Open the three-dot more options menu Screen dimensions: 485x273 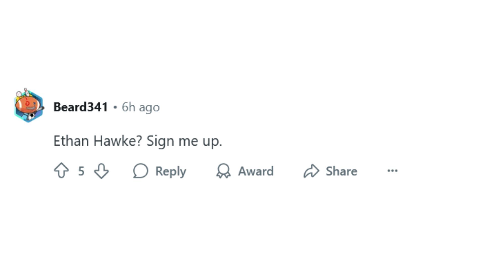(x=392, y=171)
